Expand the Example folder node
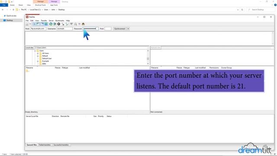This screenshot has height=156, width=277. pos(38,61)
